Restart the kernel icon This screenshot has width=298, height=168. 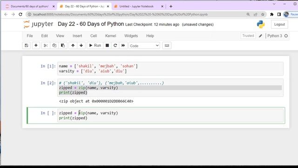click(115, 46)
